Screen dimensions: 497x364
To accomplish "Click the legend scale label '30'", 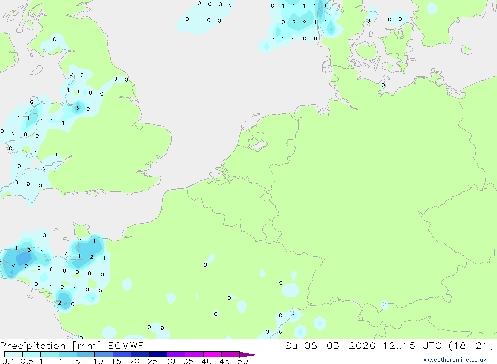I will pos(170,361).
